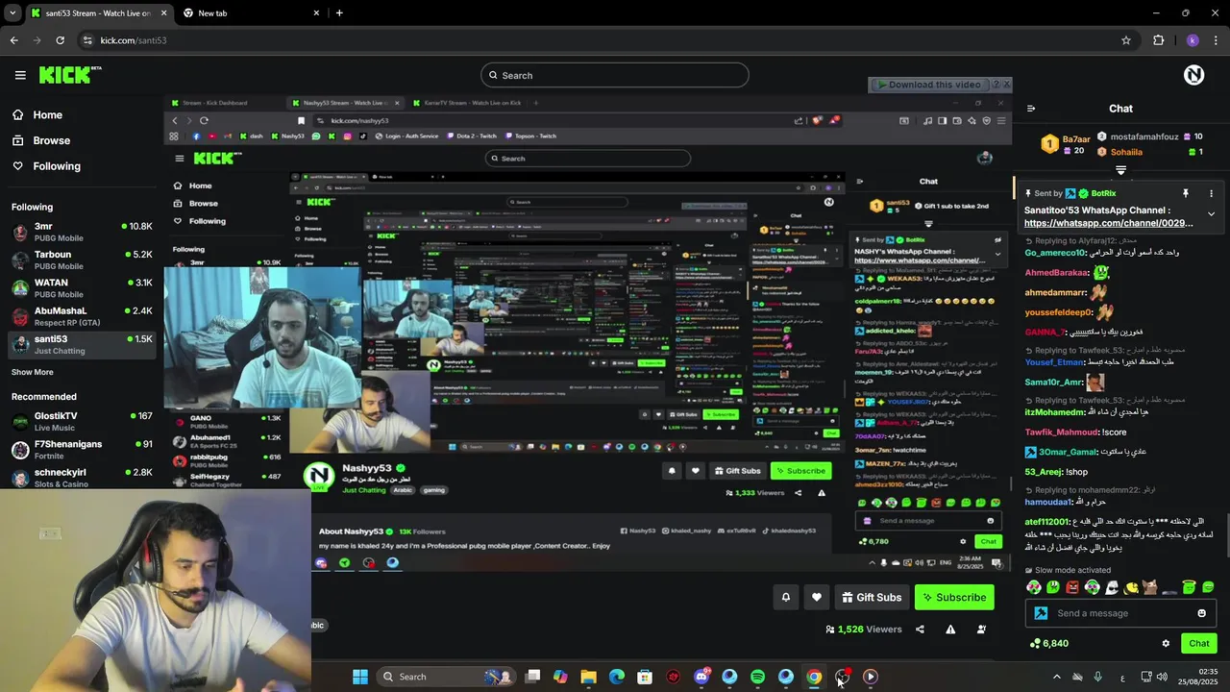
Task: Send message with Chat button
Action: pos(1199,643)
